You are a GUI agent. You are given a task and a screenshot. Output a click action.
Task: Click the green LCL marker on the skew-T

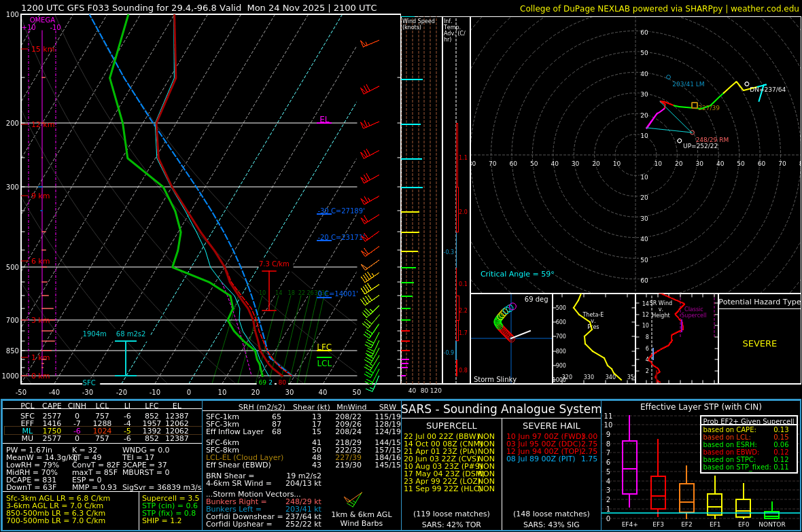coord(324,363)
